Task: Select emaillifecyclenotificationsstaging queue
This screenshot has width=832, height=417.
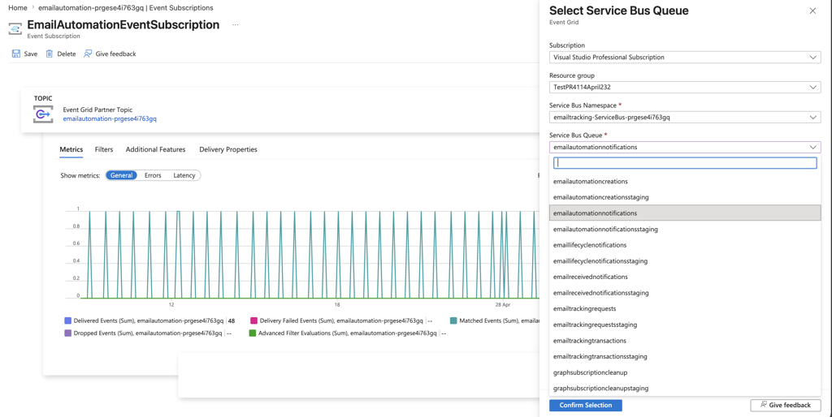Action: point(685,260)
